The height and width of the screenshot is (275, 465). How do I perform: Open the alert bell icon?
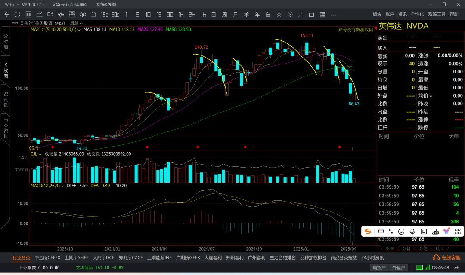pyautogui.click(x=94, y=15)
